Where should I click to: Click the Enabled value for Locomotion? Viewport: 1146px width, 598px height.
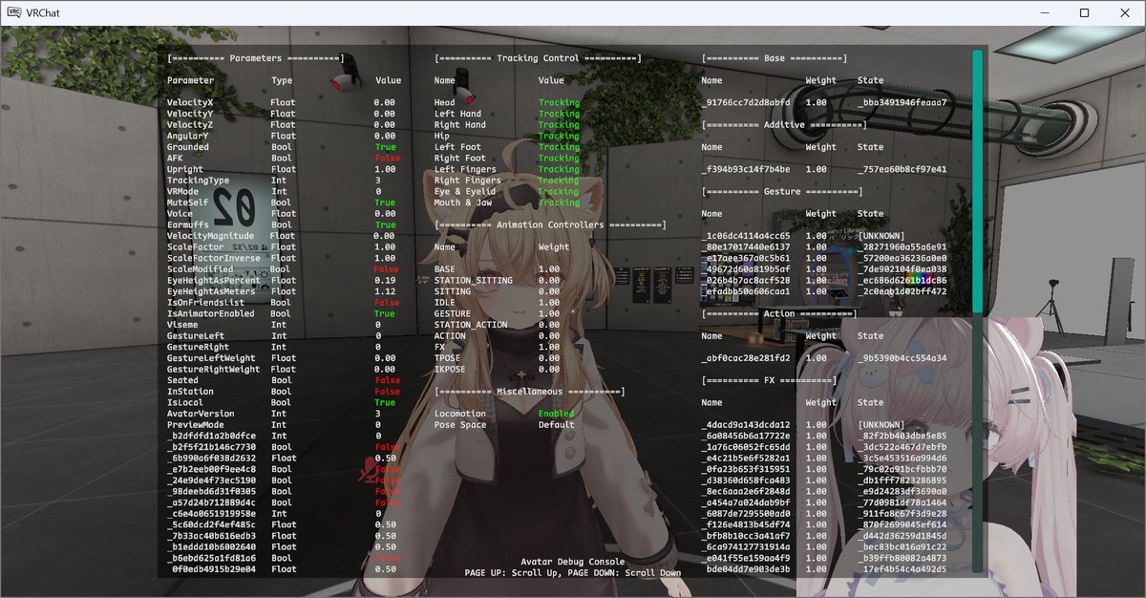coord(557,414)
